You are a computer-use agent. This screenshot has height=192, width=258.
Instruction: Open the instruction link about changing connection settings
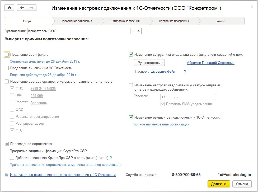click(x=63, y=175)
